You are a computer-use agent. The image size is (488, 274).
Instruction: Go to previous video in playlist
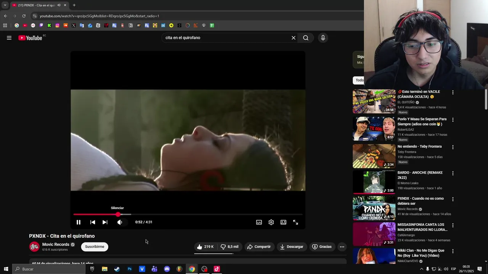tap(93, 222)
